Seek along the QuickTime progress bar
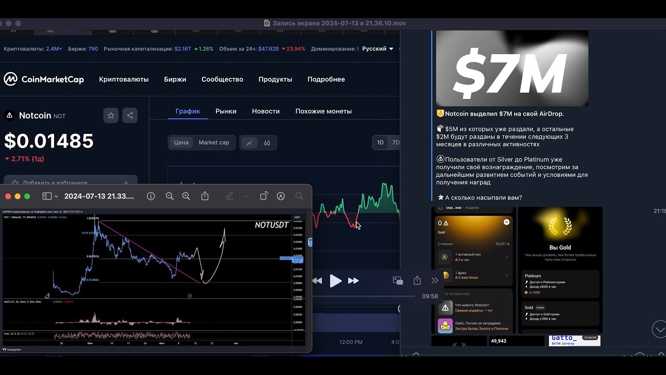The height and width of the screenshot is (375, 666). click(x=363, y=296)
